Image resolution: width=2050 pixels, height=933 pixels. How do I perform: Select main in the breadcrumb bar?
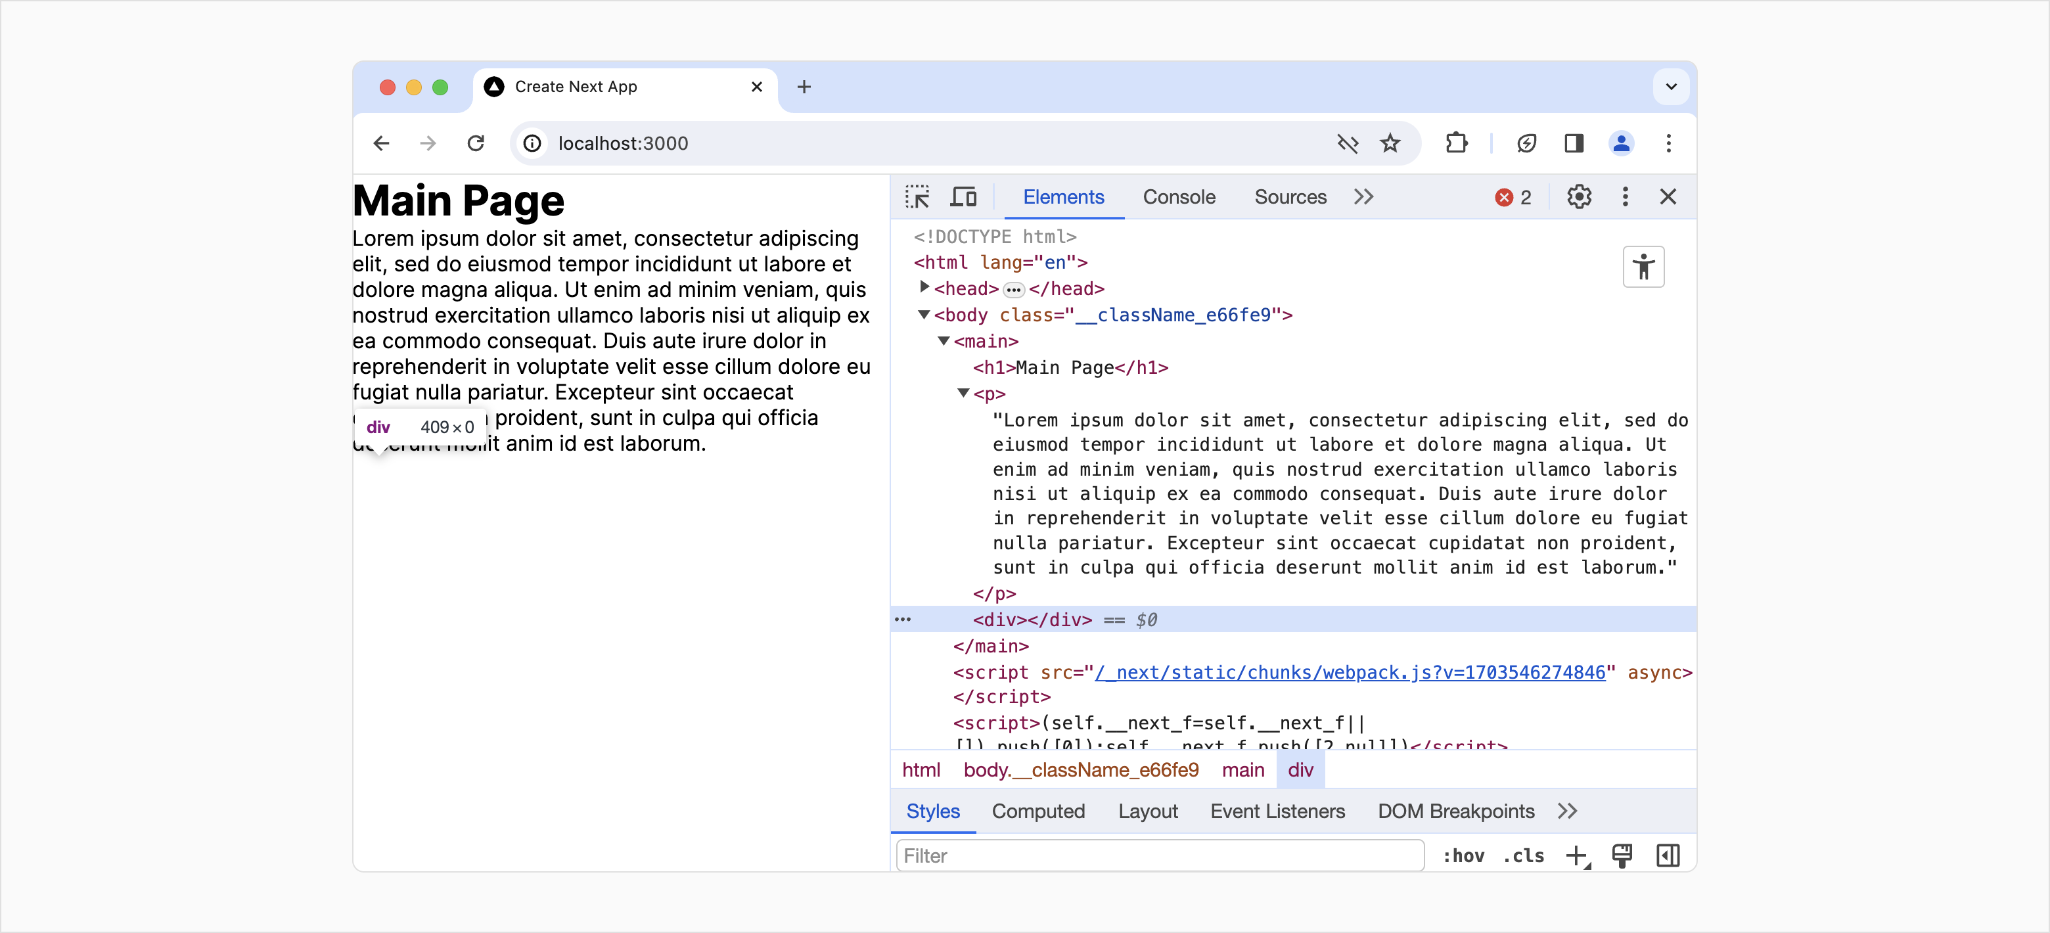(1242, 770)
